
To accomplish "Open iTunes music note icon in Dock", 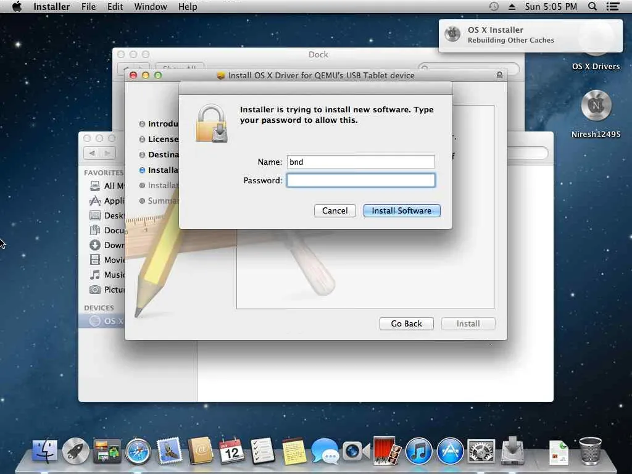I will point(419,451).
